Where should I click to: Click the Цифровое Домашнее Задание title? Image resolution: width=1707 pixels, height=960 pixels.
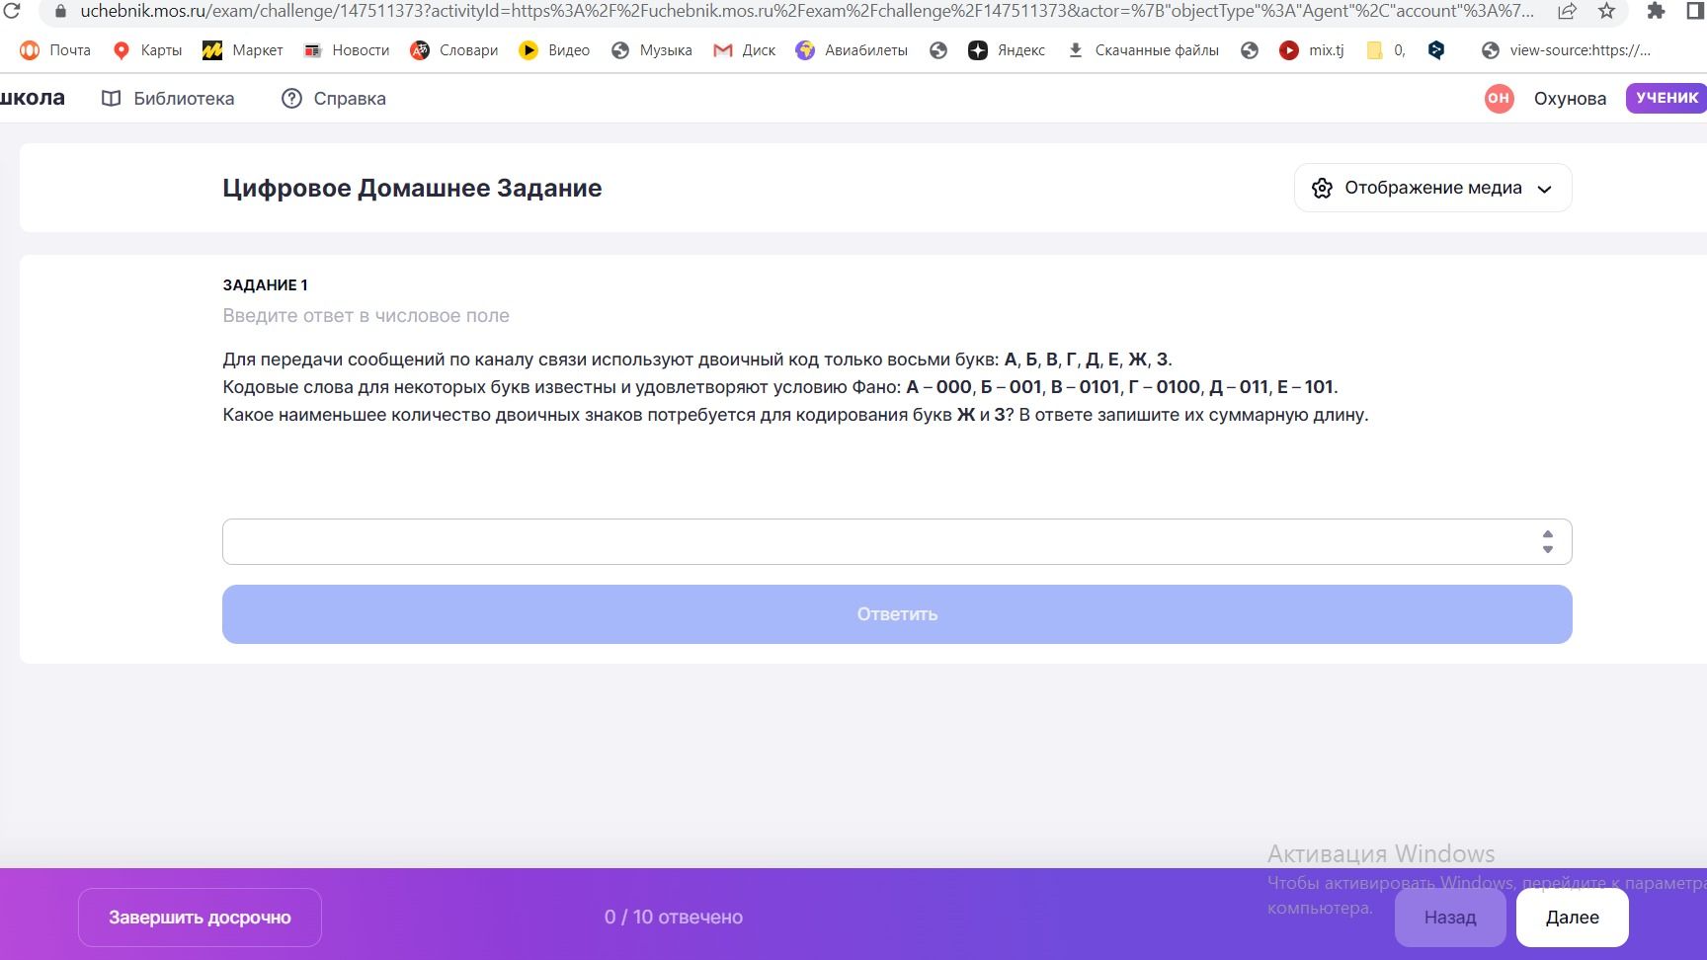412,188
